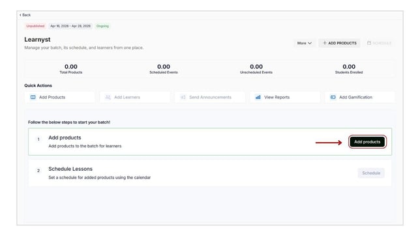Click the header ADD PRODUCTS button
This screenshot has height=236, width=420.
pyautogui.click(x=339, y=43)
